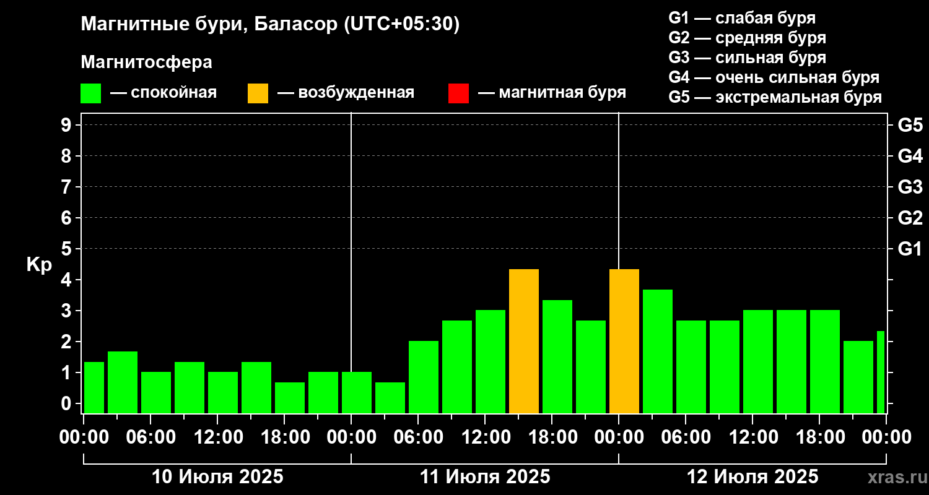
Task: Click the '— возбужденная' legend label
Action: 346,93
